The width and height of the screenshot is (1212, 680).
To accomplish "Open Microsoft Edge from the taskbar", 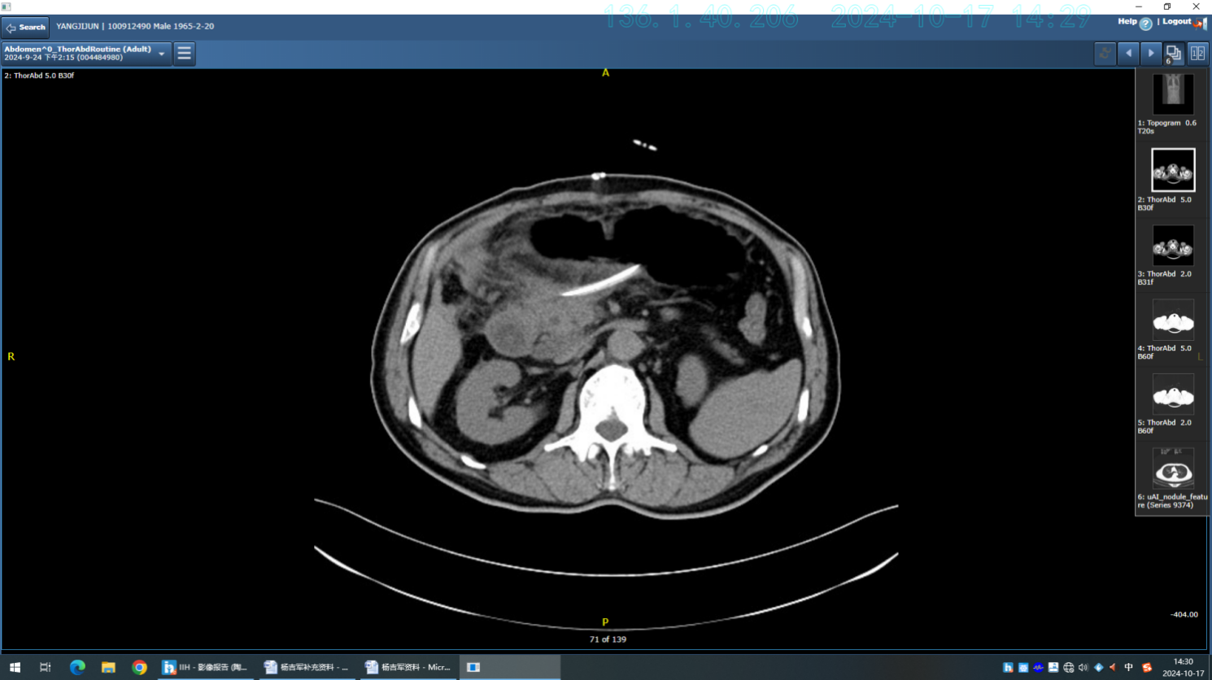I will 77,667.
